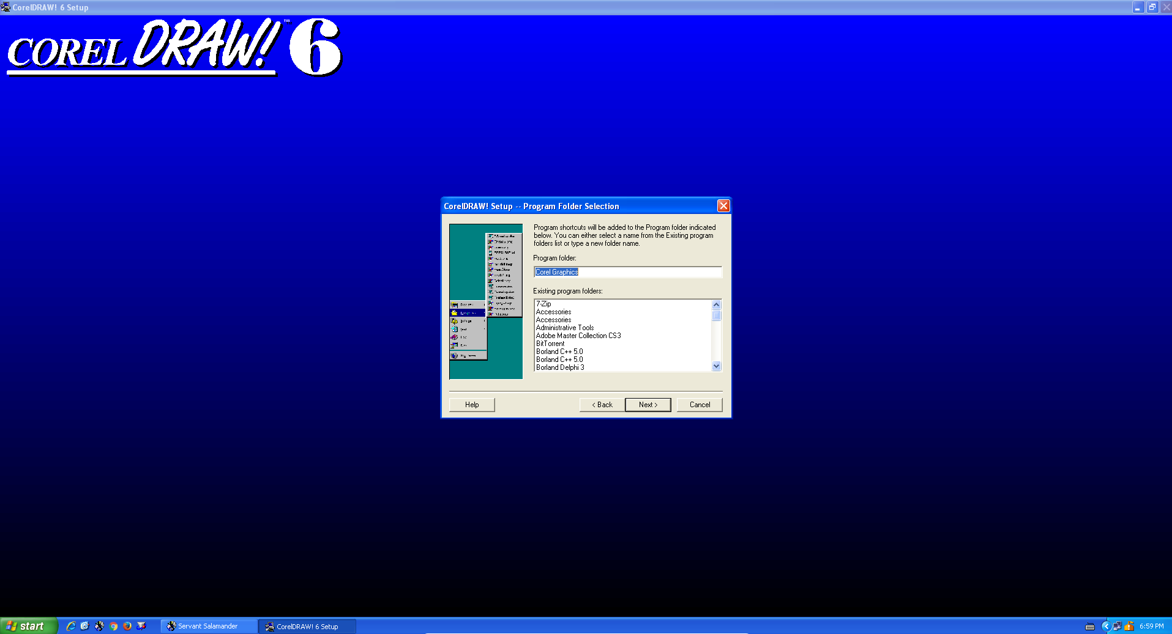
Task: Switch to Servant Salamander taskbar window
Action: tap(208, 626)
